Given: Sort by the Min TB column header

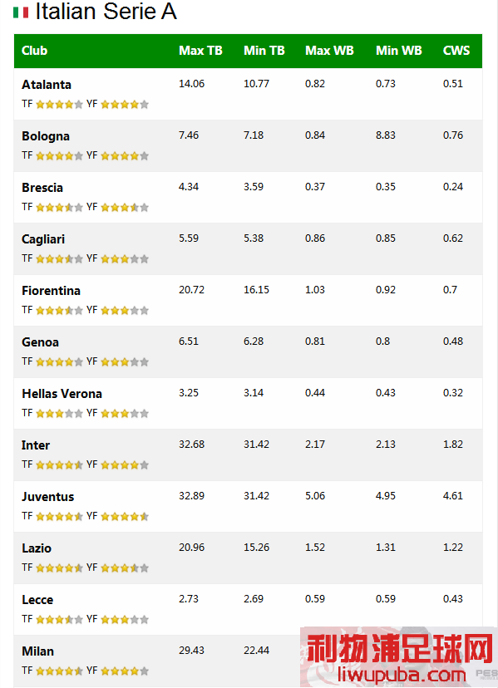Looking at the screenshot, I should click(x=264, y=51).
